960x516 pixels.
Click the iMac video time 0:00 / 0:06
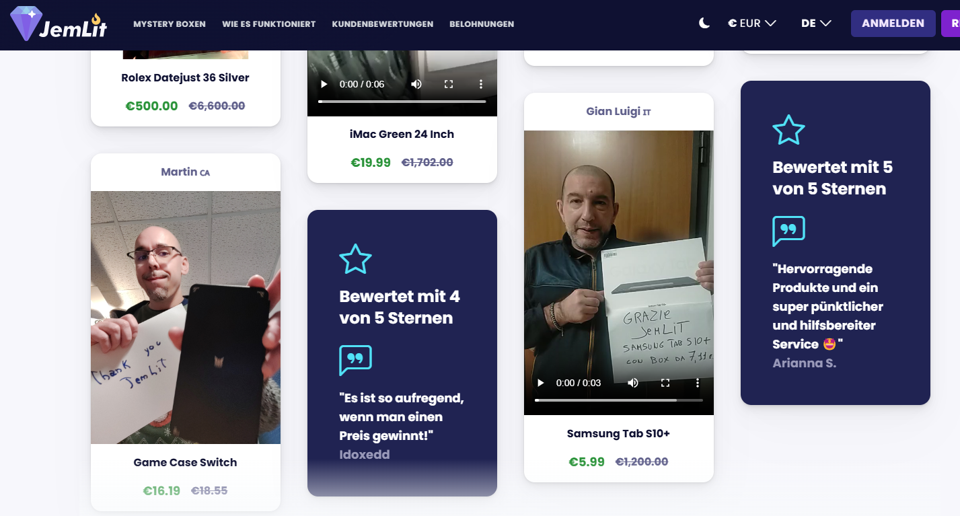click(x=362, y=84)
